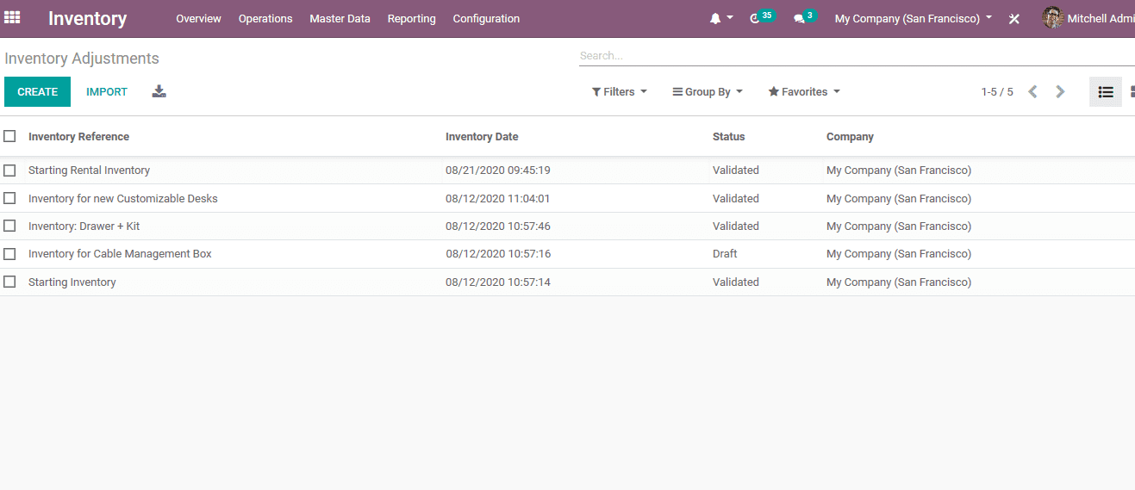The width and height of the screenshot is (1135, 490).
Task: Open the Reporting menu
Action: pyautogui.click(x=411, y=18)
